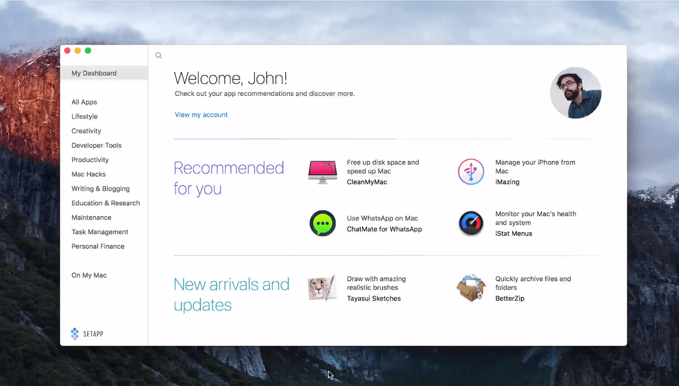Click the search magnifier icon
Screen dimensions: 679x386
pos(159,56)
